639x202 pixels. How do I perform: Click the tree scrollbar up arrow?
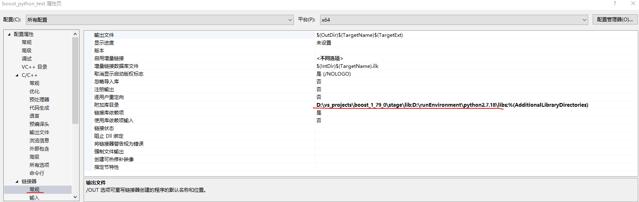point(75,34)
